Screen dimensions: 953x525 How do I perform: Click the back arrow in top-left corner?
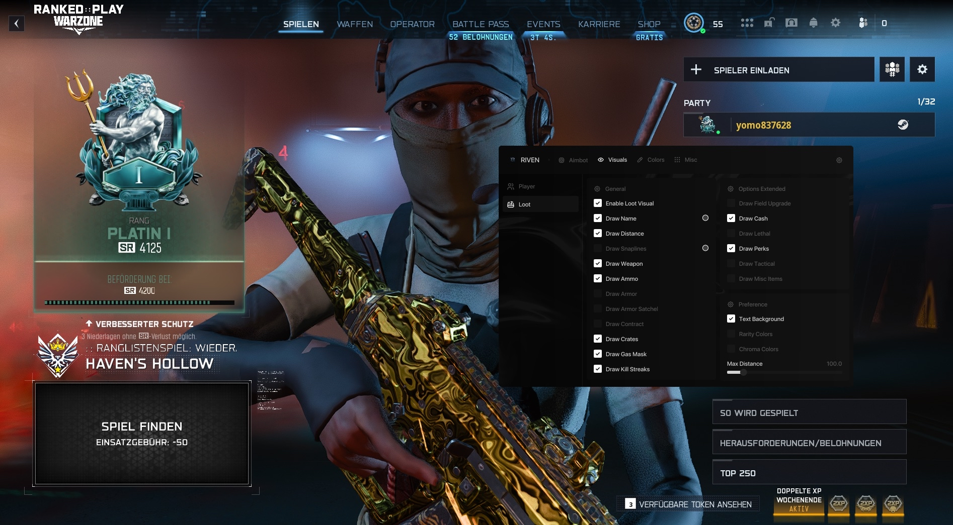[x=17, y=24]
